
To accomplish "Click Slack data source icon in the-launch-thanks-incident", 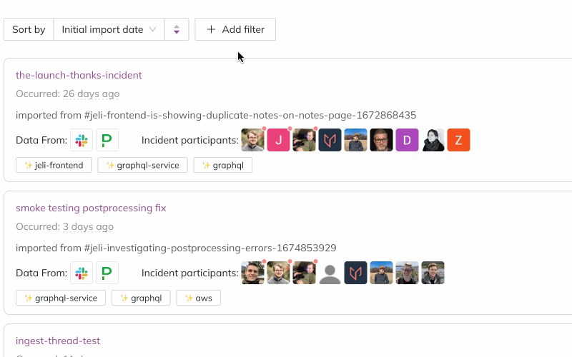I will 82,140.
